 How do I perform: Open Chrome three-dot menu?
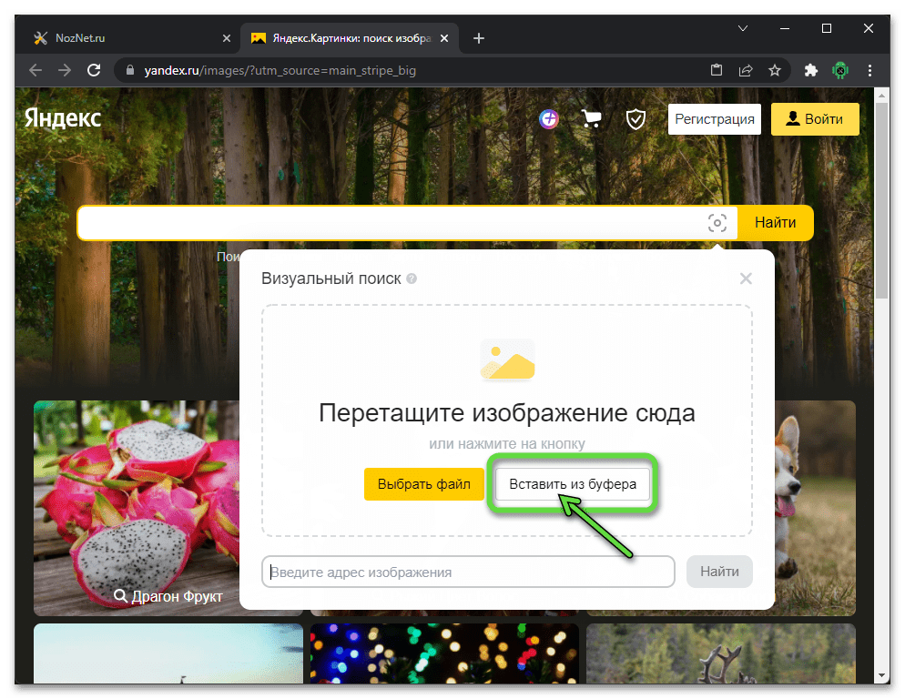click(x=869, y=70)
